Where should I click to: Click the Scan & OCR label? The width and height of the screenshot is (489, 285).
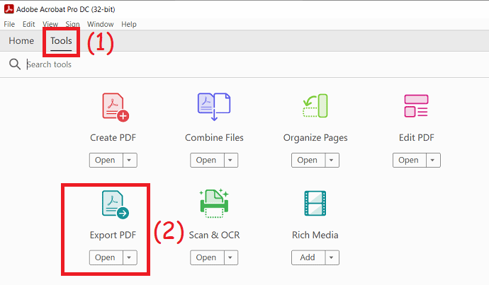pos(214,235)
